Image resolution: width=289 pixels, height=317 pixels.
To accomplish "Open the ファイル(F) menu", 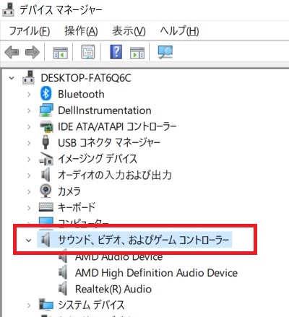I will click(x=30, y=31).
